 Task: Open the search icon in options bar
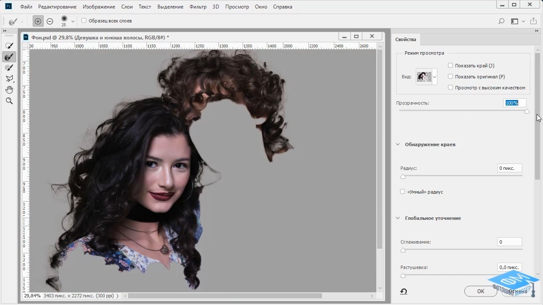pos(501,21)
